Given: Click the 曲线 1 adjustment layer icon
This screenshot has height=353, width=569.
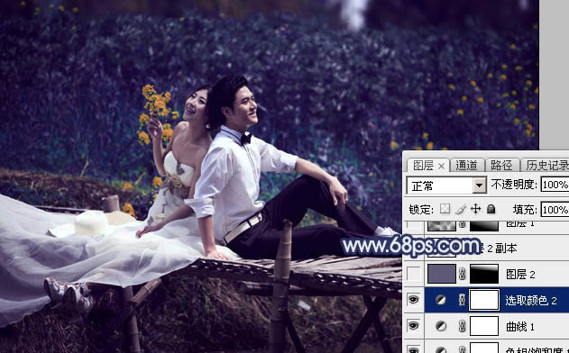Looking at the screenshot, I should [x=441, y=326].
